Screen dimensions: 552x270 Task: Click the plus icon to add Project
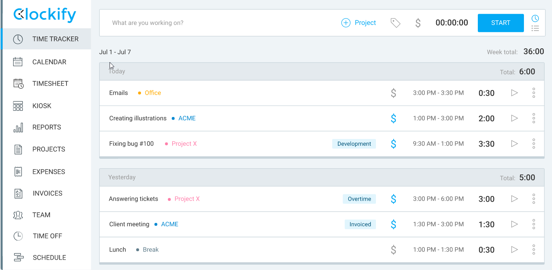pyautogui.click(x=346, y=23)
